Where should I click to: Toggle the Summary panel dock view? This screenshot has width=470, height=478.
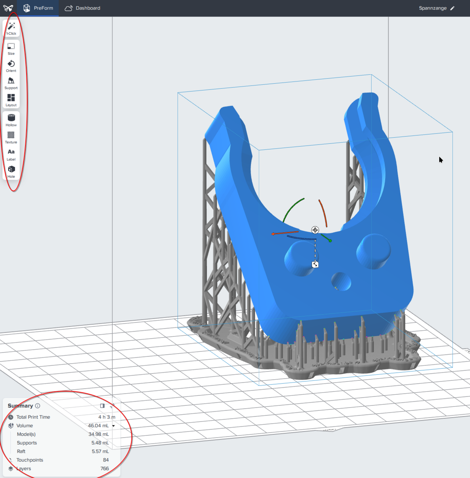(102, 406)
